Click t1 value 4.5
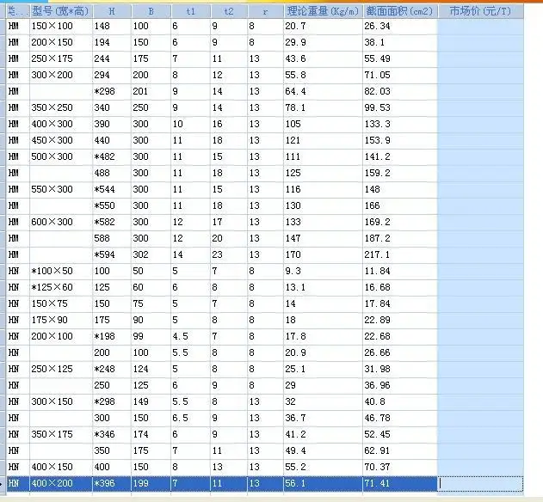The height and width of the screenshot is (502, 543). (181, 336)
